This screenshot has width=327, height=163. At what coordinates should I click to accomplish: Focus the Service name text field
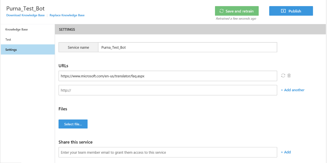pyautogui.click(x=187, y=47)
